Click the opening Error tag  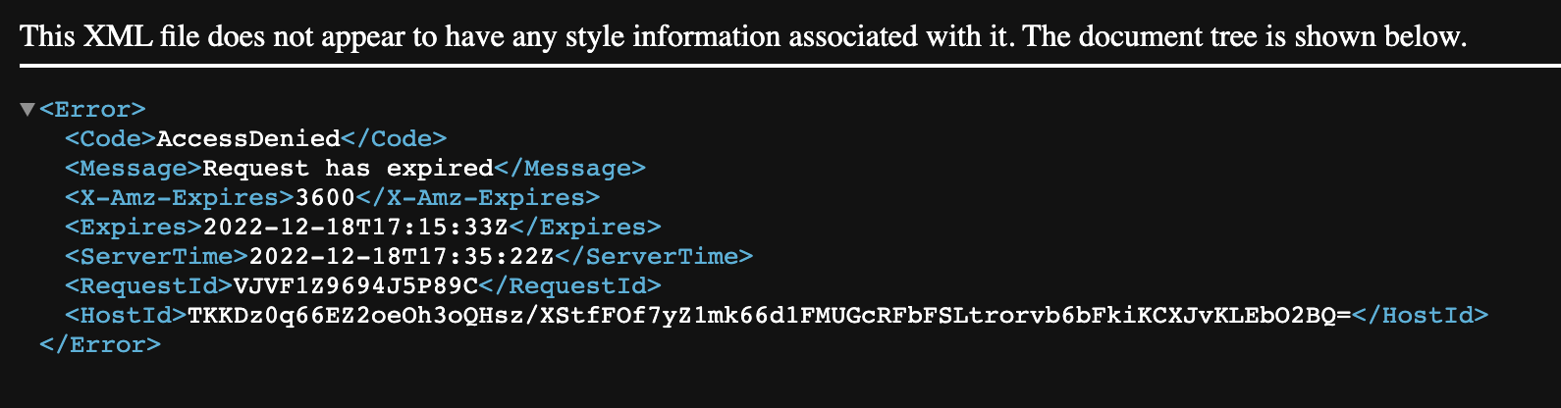pos(92,110)
